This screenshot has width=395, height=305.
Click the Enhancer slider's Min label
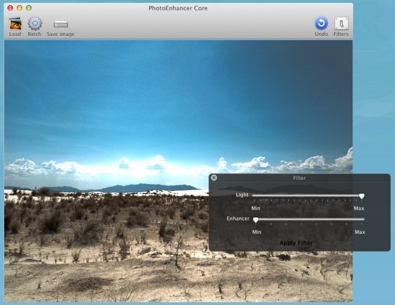[257, 232]
